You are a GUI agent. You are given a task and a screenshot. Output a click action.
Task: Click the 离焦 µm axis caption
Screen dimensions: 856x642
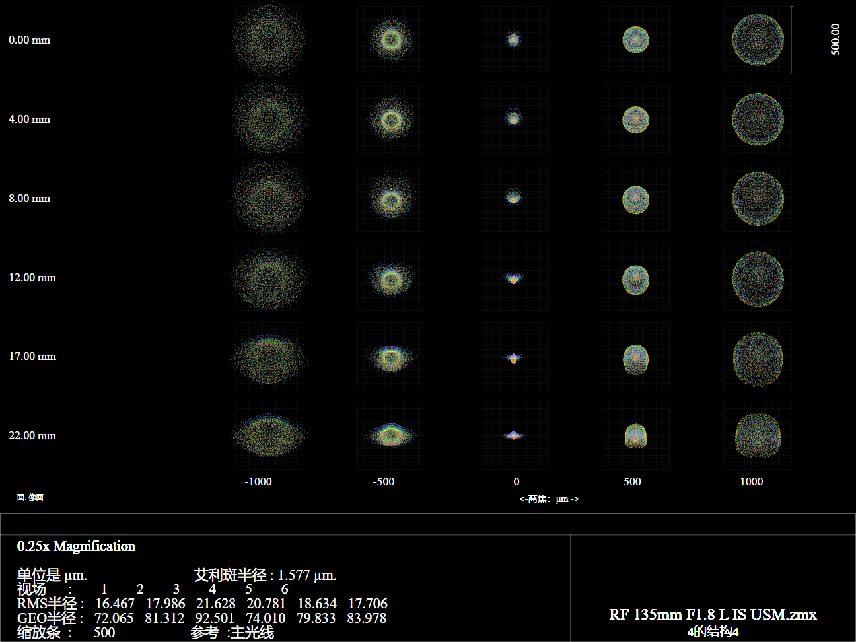pyautogui.click(x=549, y=499)
